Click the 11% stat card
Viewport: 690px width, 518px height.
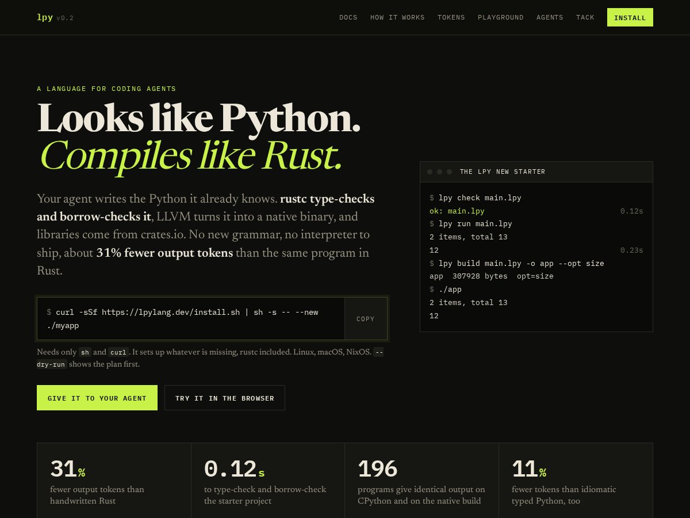pos(576,481)
